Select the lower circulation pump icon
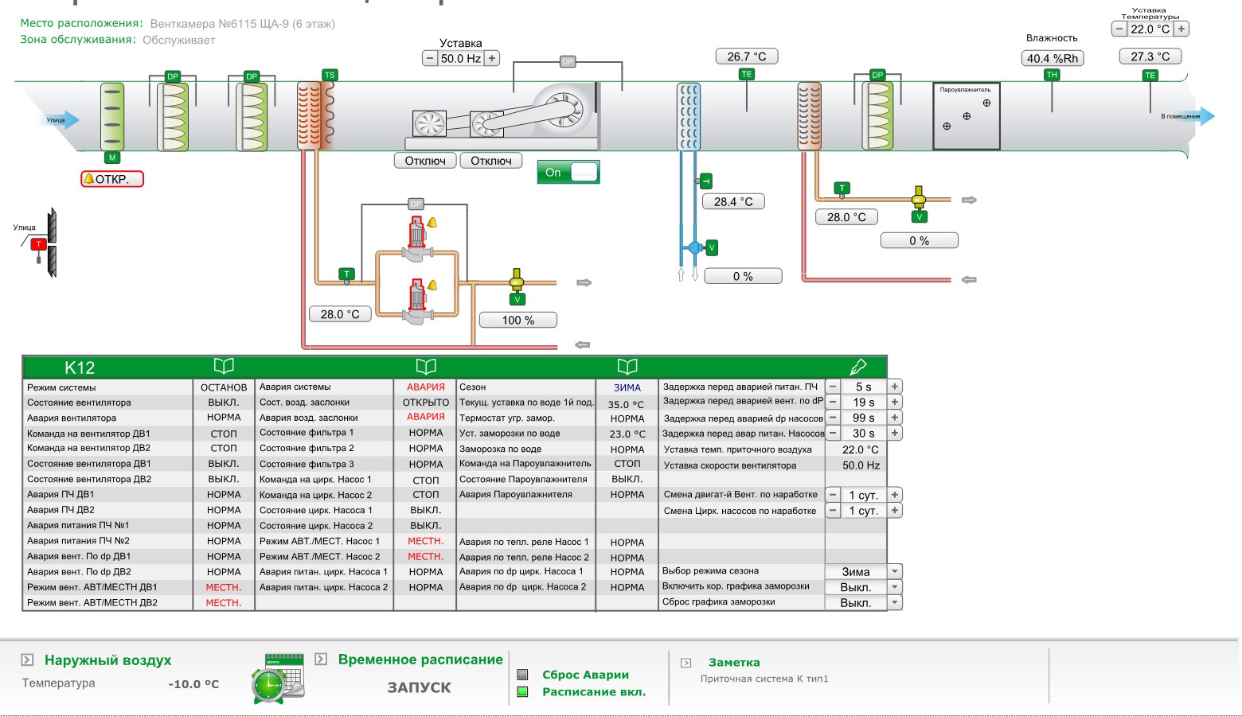Viewport: 1242px width, 716px height. click(416, 302)
